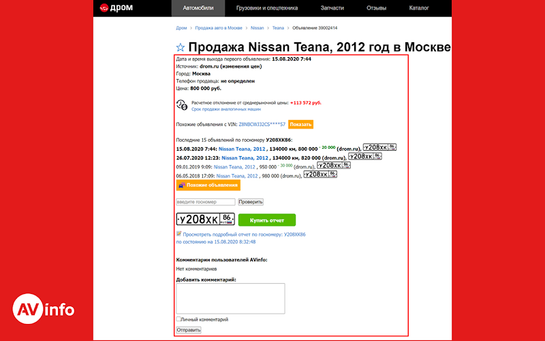
Task: Open the Отзывы tab
Action: pyautogui.click(x=377, y=8)
